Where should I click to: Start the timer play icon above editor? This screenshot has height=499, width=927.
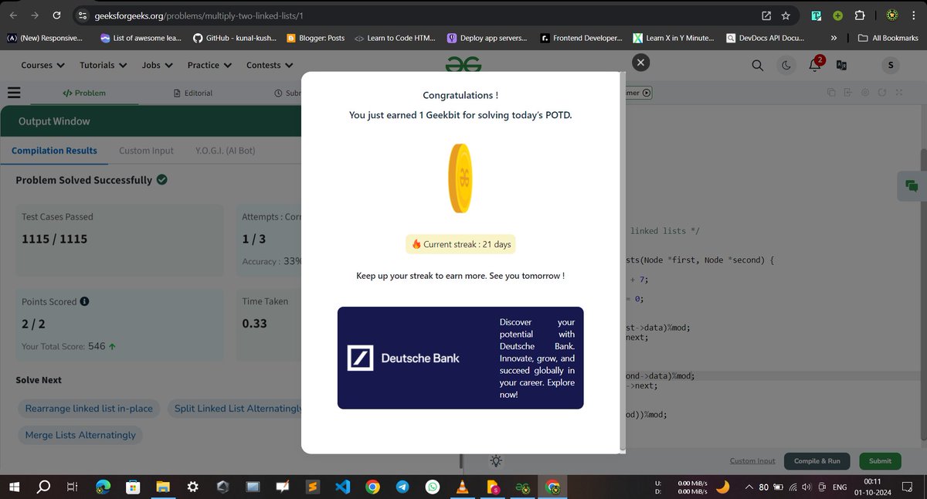tap(647, 93)
